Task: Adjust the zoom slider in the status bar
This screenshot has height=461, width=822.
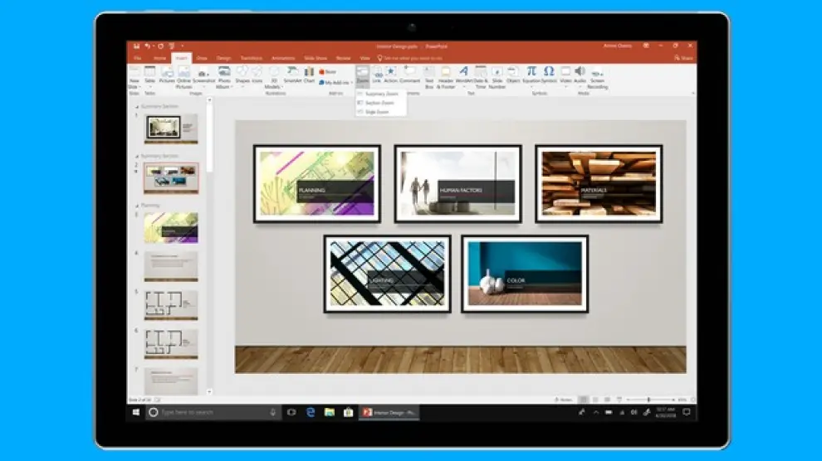Action: pos(648,400)
